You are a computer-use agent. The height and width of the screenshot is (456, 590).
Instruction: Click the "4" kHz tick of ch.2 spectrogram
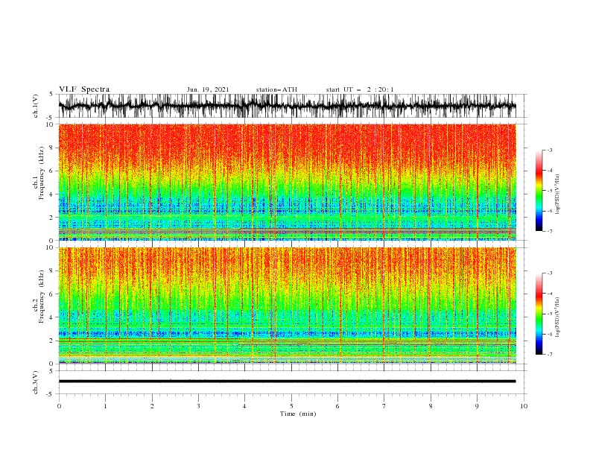click(x=51, y=317)
